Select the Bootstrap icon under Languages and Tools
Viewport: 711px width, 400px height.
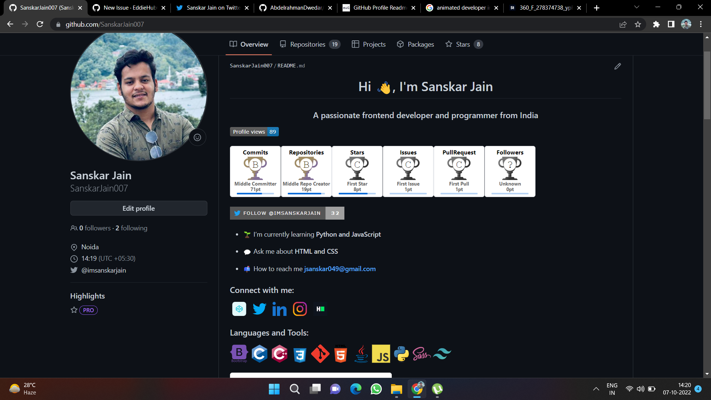click(239, 354)
